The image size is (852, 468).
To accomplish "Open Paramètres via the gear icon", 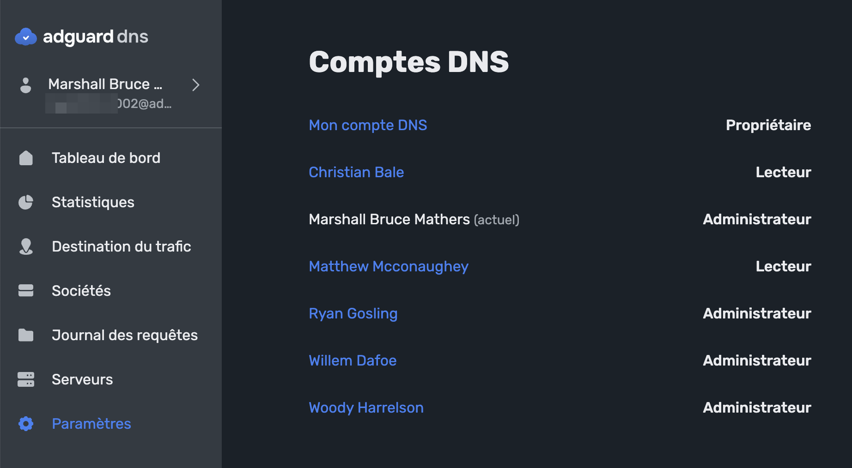I will [x=26, y=424].
